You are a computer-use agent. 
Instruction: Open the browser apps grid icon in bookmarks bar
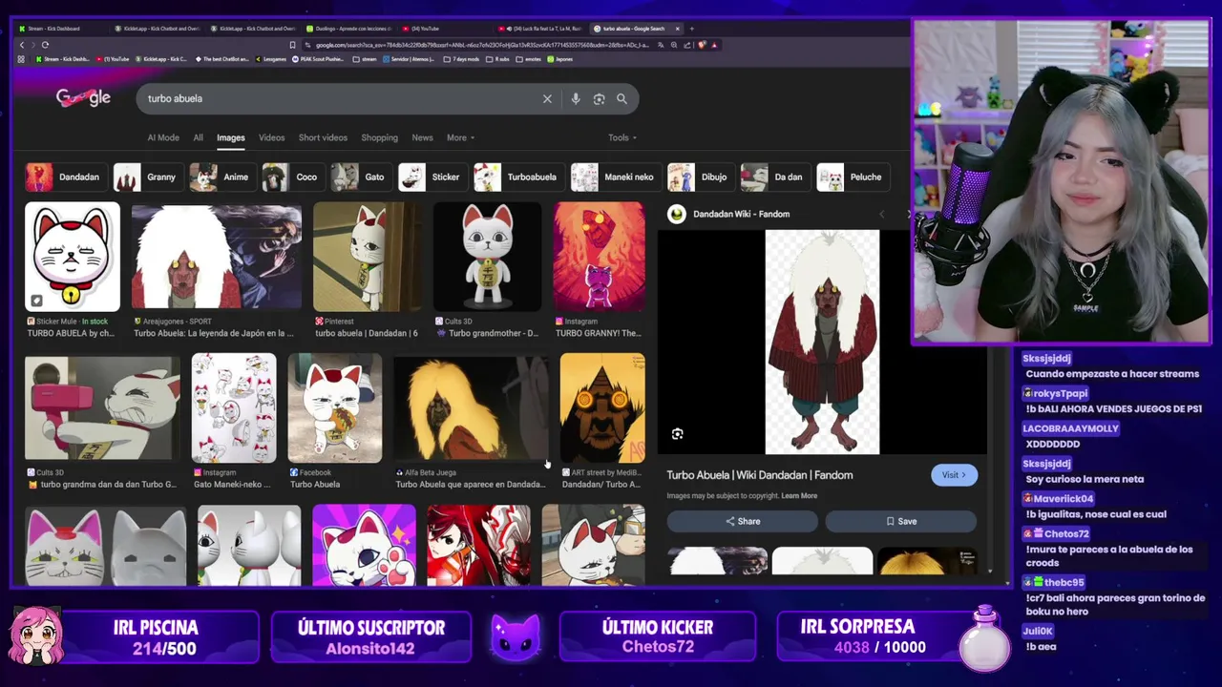[21, 59]
